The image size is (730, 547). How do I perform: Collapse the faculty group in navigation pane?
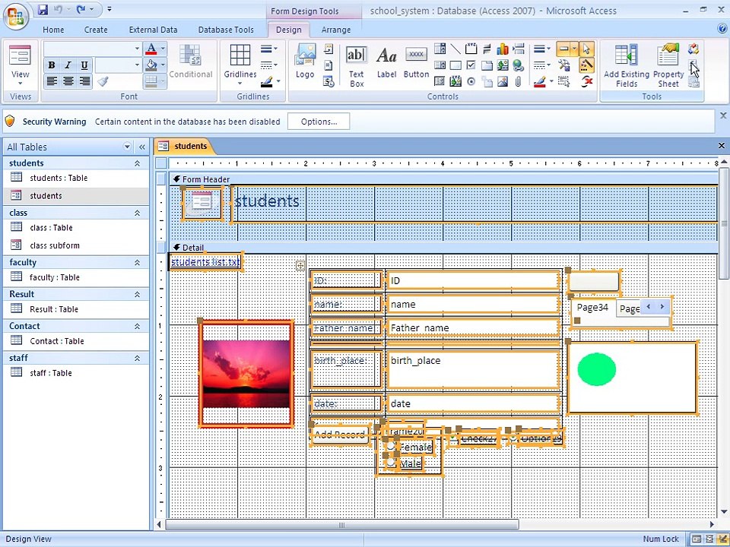click(138, 262)
